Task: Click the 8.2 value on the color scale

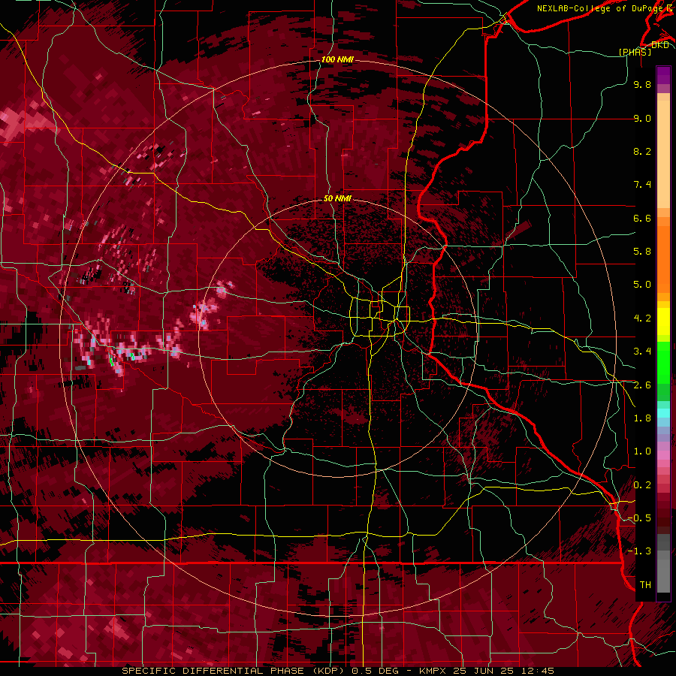Action: [x=642, y=152]
